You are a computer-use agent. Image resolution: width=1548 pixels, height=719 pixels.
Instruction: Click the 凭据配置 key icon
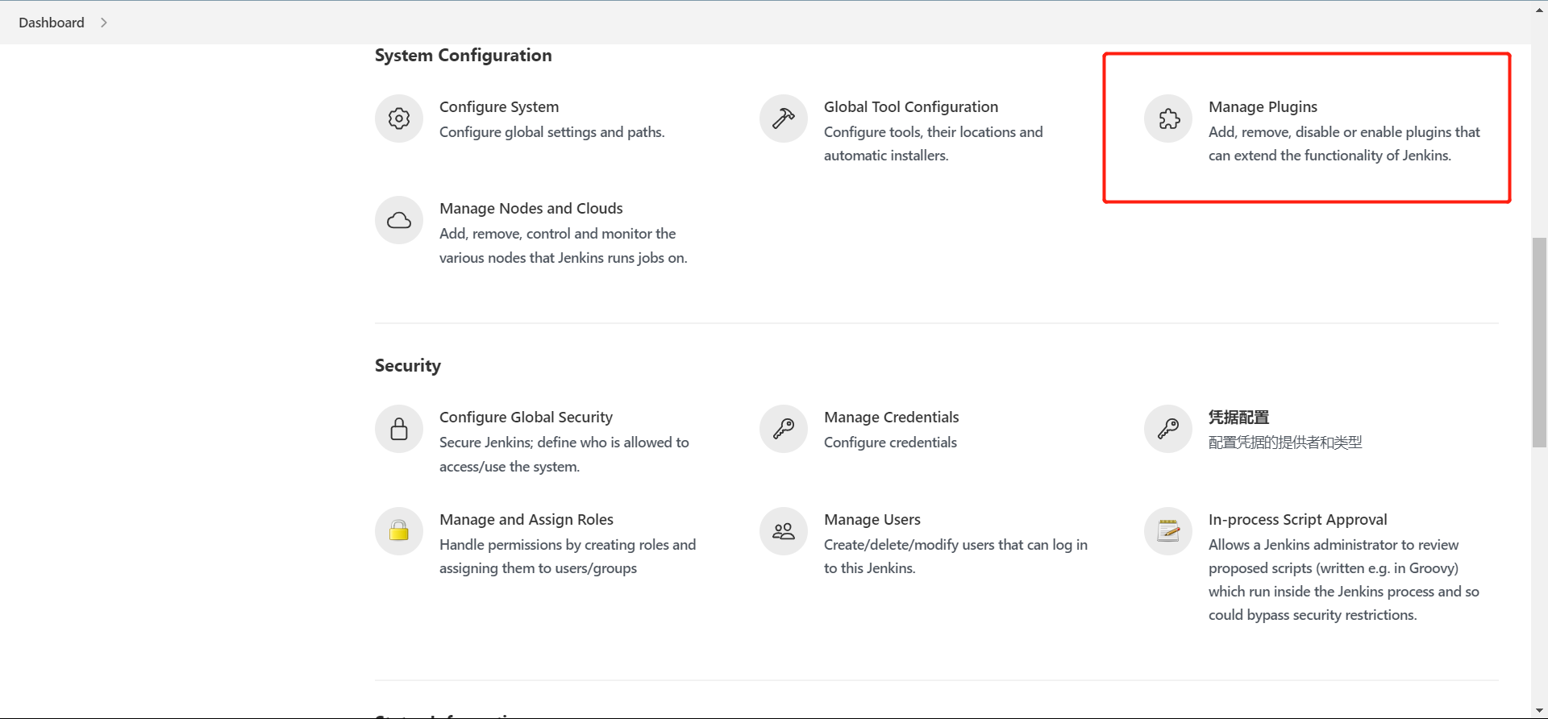tap(1168, 429)
